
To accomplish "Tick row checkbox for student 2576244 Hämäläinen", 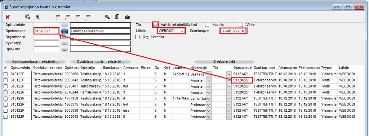I will (x=5, y=92).
